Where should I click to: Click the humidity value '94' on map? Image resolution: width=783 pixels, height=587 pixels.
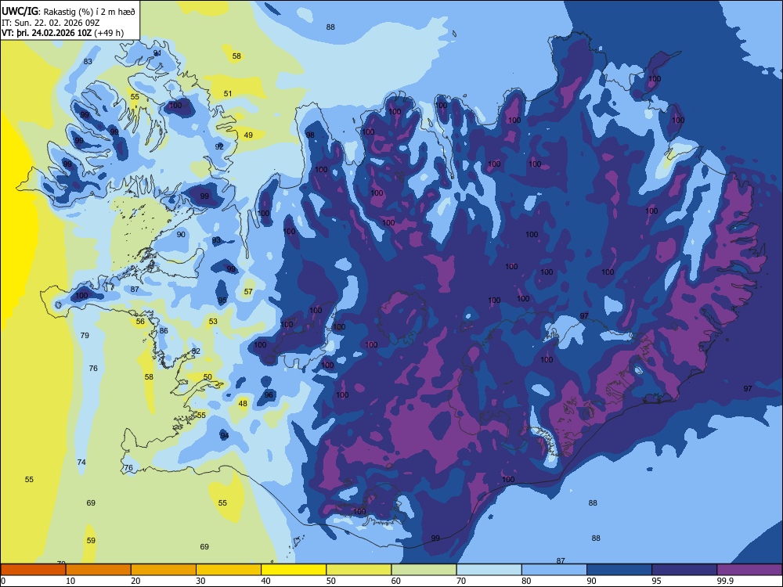pos(225,436)
